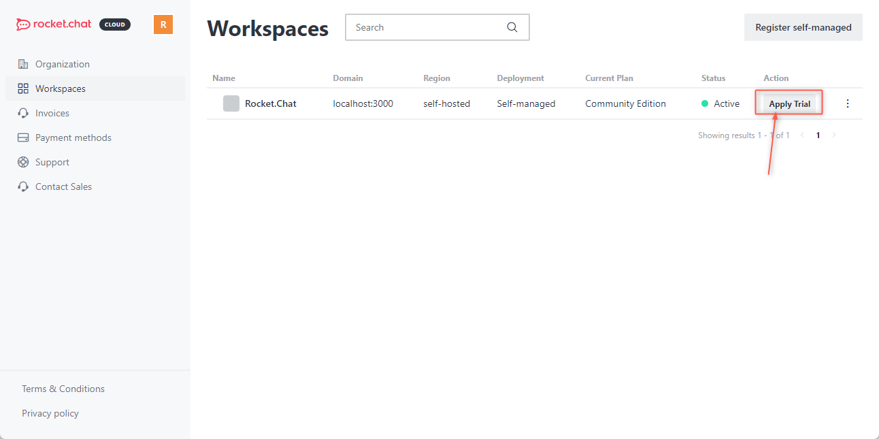Click the Invoices headset icon

pos(23,113)
